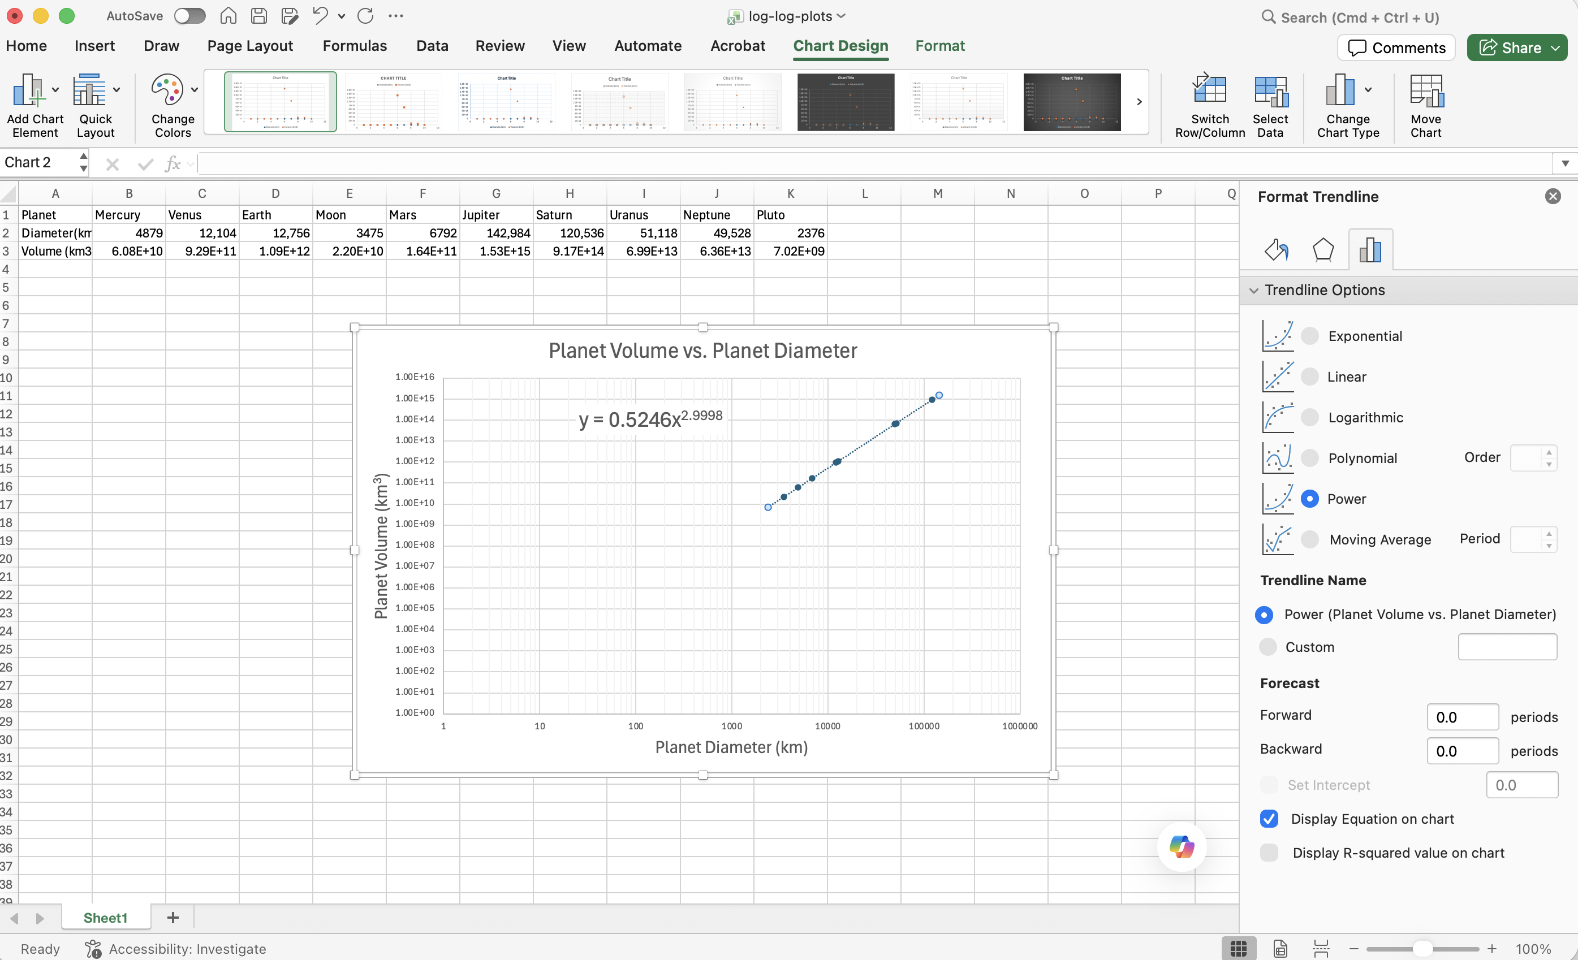The width and height of the screenshot is (1578, 960).
Task: Select the Sheet1 tab
Action: pyautogui.click(x=106, y=918)
